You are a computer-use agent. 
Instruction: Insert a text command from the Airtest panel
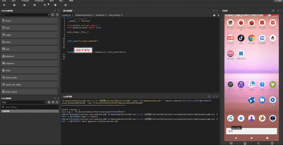coord(29,49)
